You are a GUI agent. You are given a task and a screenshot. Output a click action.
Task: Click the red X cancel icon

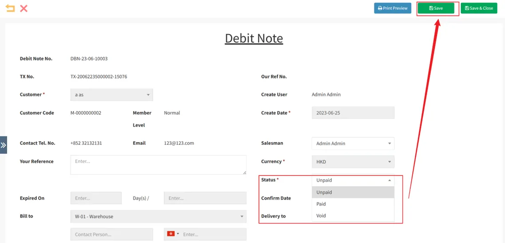(24, 8)
